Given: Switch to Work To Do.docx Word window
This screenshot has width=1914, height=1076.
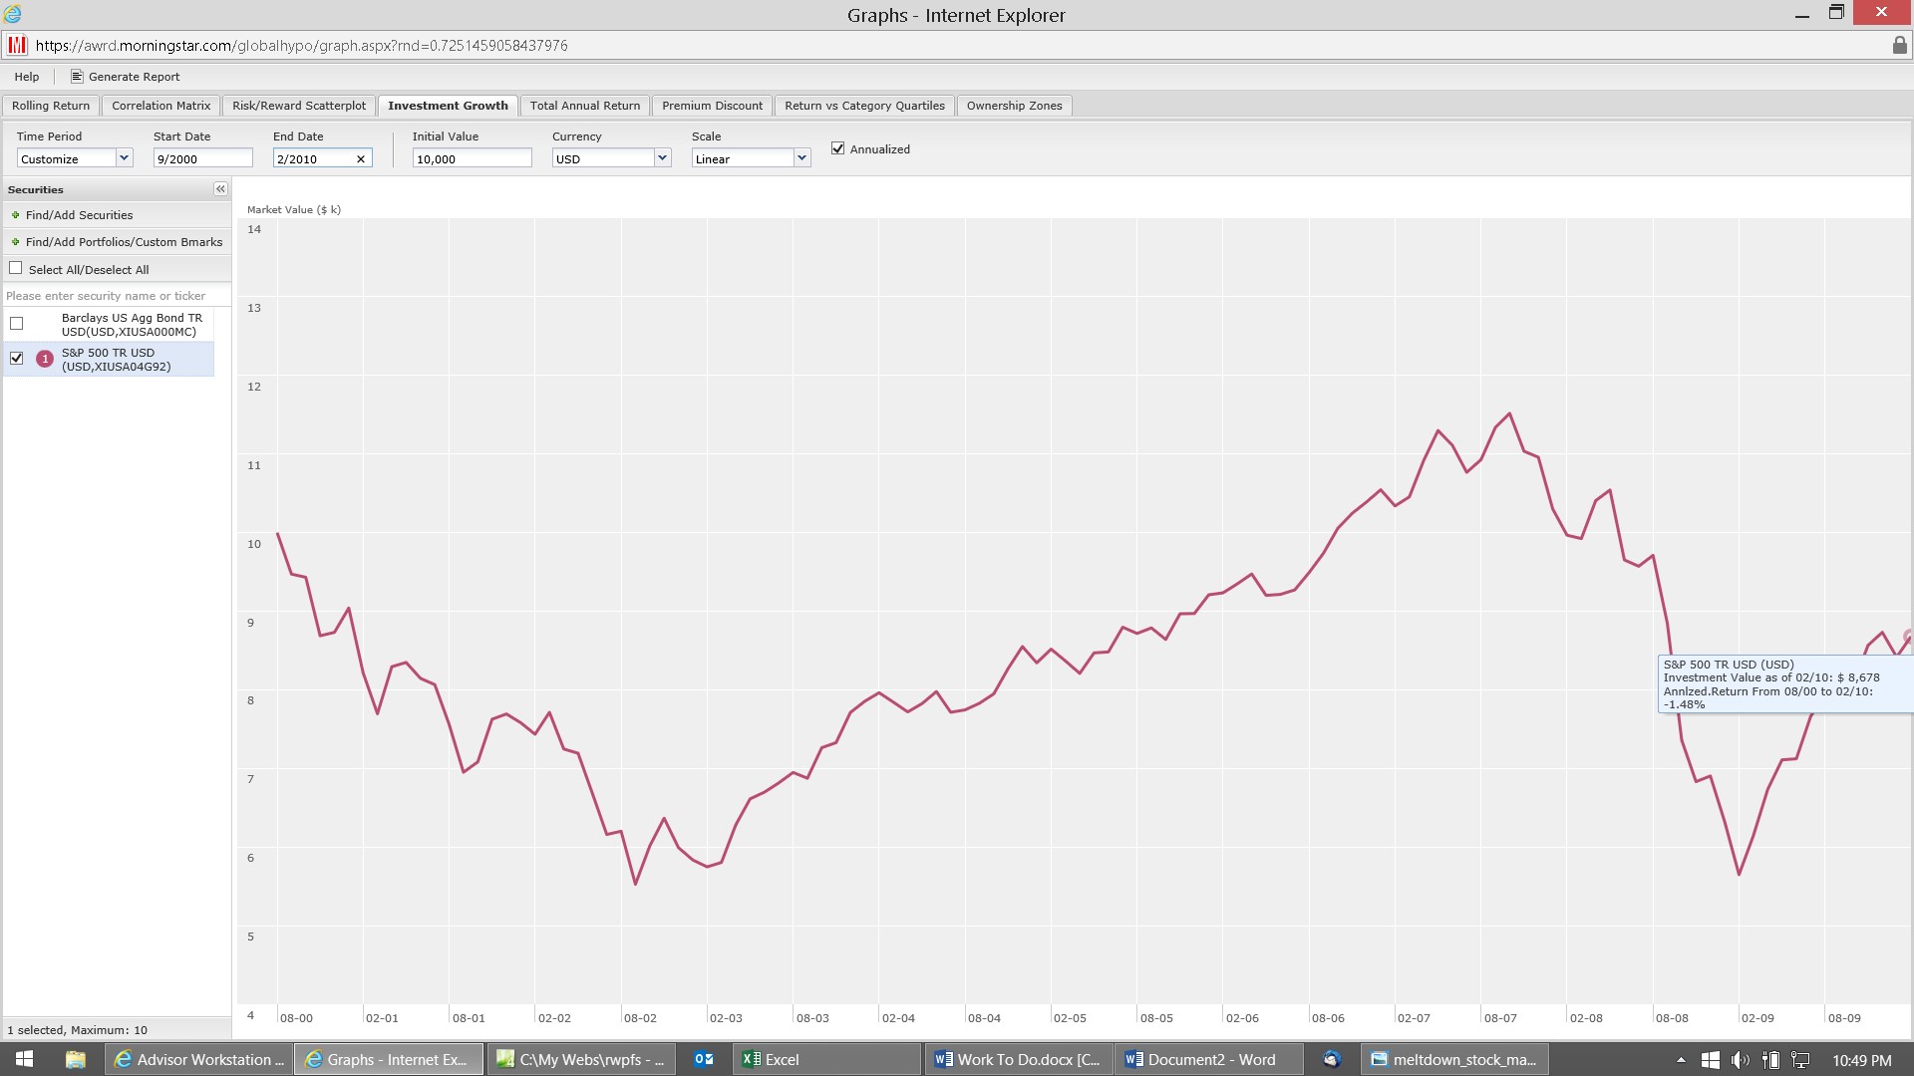Looking at the screenshot, I should [1019, 1059].
